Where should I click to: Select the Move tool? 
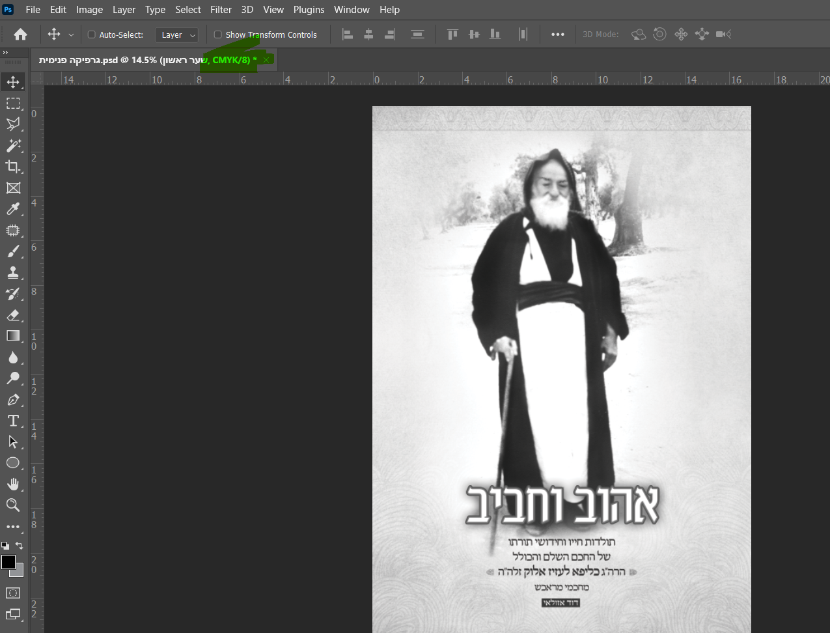click(14, 81)
